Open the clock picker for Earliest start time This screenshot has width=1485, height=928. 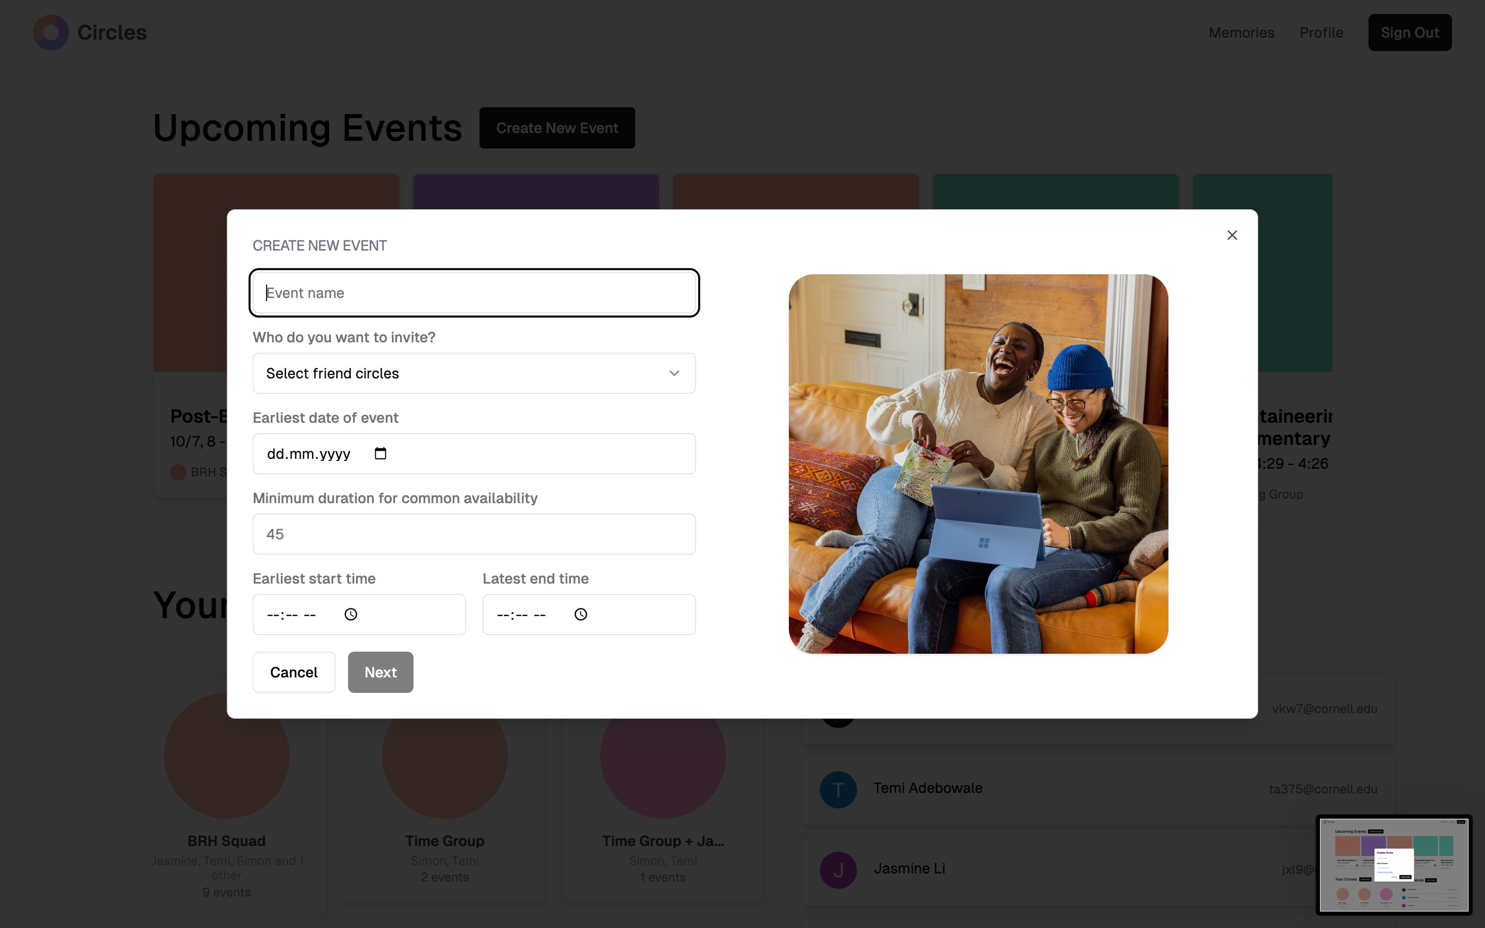click(x=351, y=615)
